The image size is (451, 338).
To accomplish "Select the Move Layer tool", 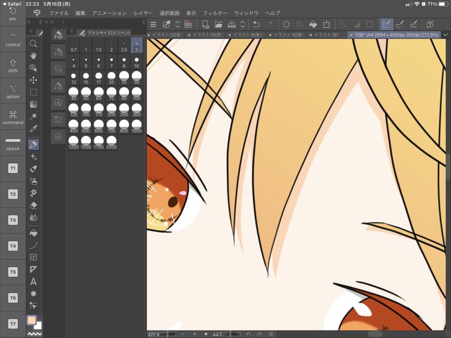I will click(33, 80).
